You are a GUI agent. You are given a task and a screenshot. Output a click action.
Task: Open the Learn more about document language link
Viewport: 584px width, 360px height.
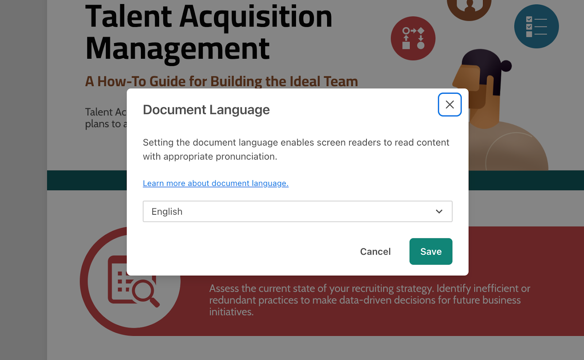point(215,183)
